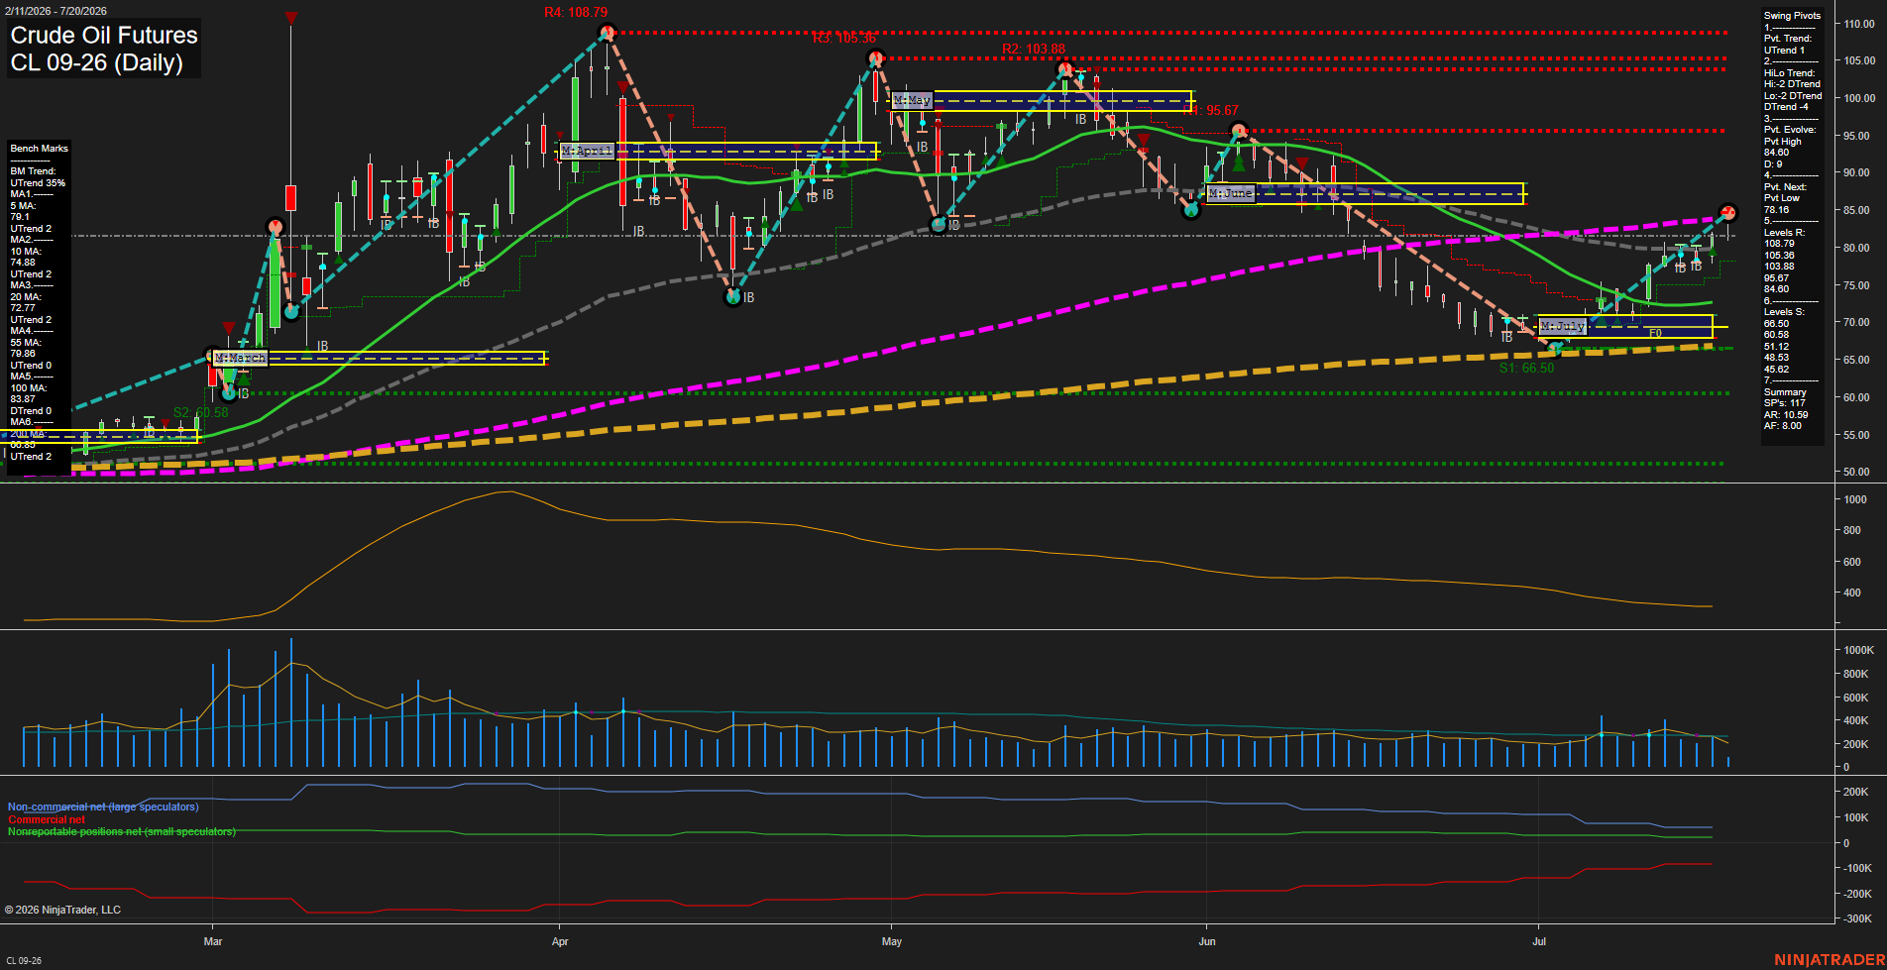1887x970 pixels.
Task: Click the swing pivot high marker at 103.88
Action: click(1064, 69)
